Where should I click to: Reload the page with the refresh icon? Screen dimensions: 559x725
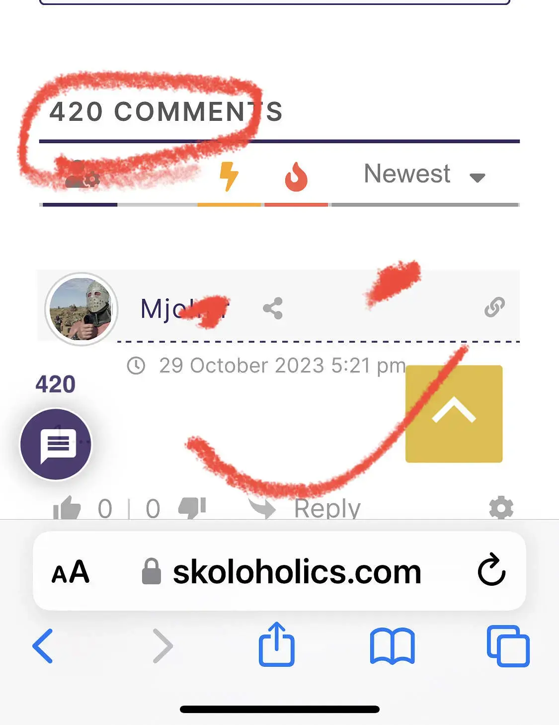tap(491, 569)
